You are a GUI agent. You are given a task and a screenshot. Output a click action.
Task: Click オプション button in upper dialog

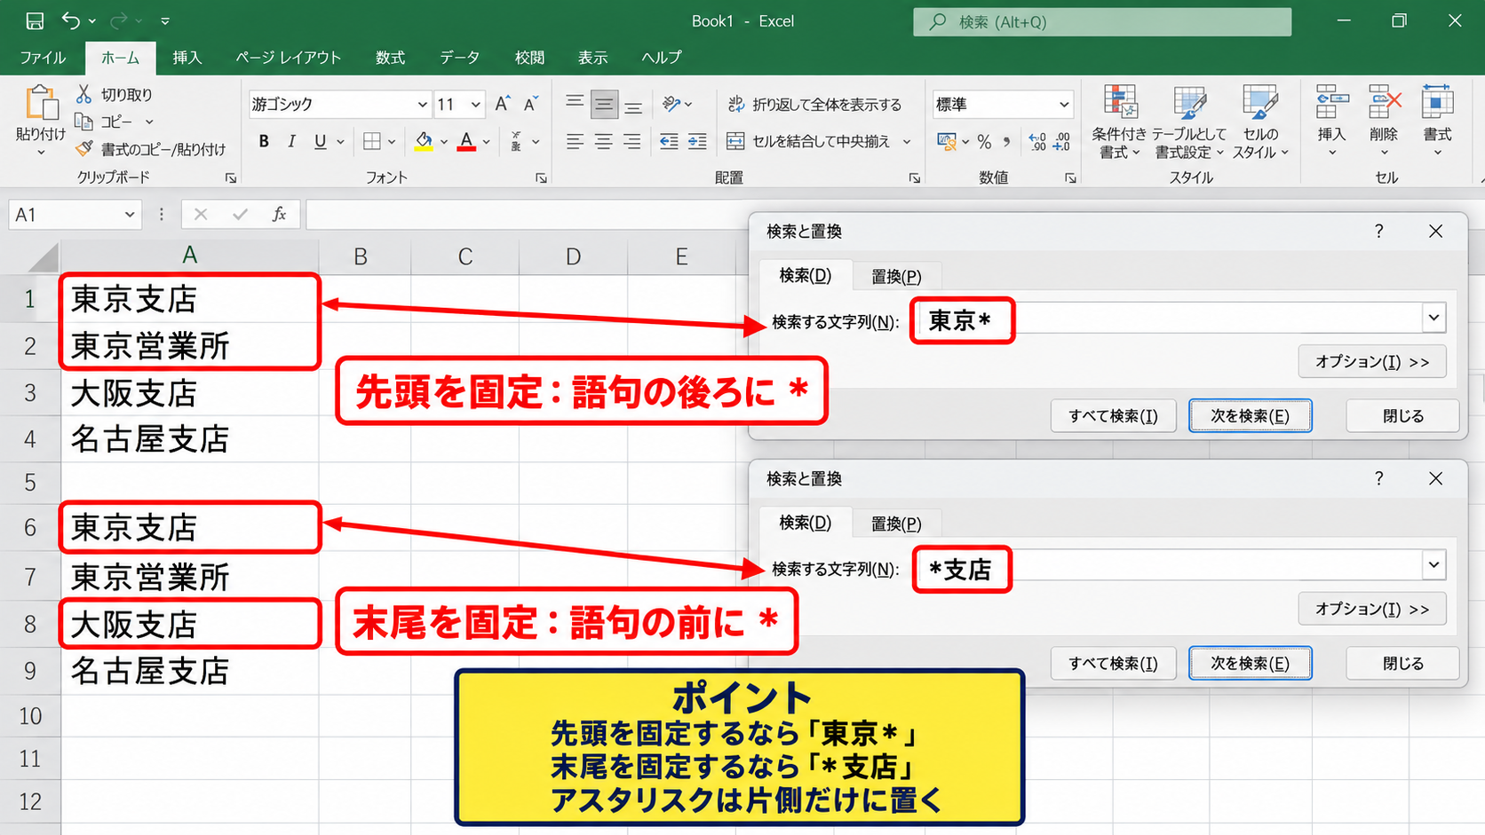click(x=1372, y=361)
